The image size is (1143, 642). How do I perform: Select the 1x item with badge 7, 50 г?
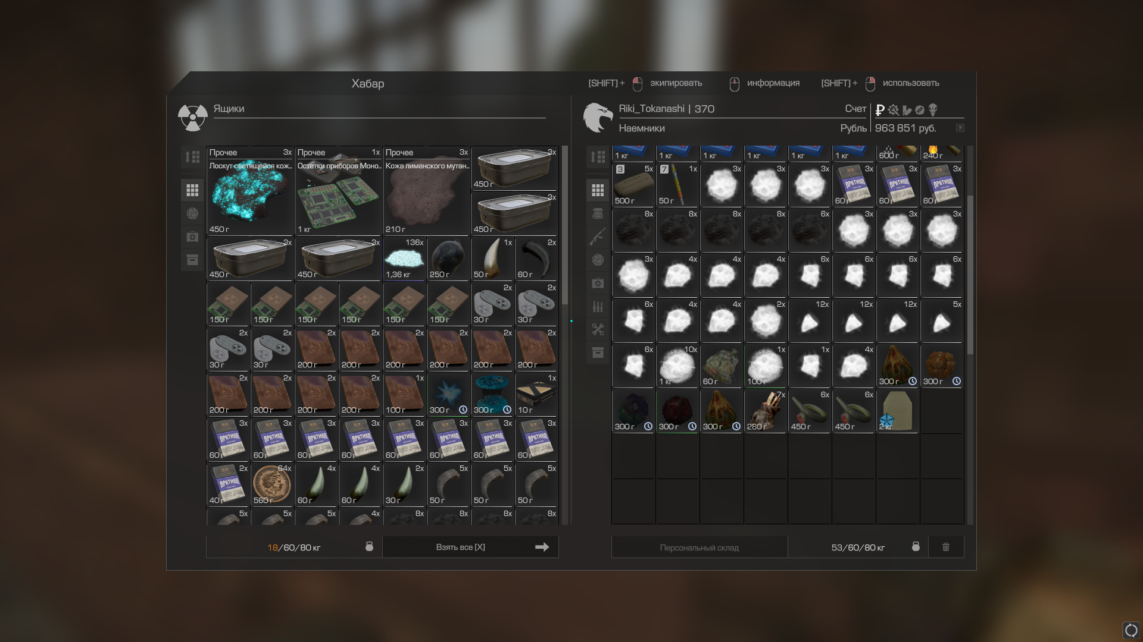pyautogui.click(x=678, y=185)
